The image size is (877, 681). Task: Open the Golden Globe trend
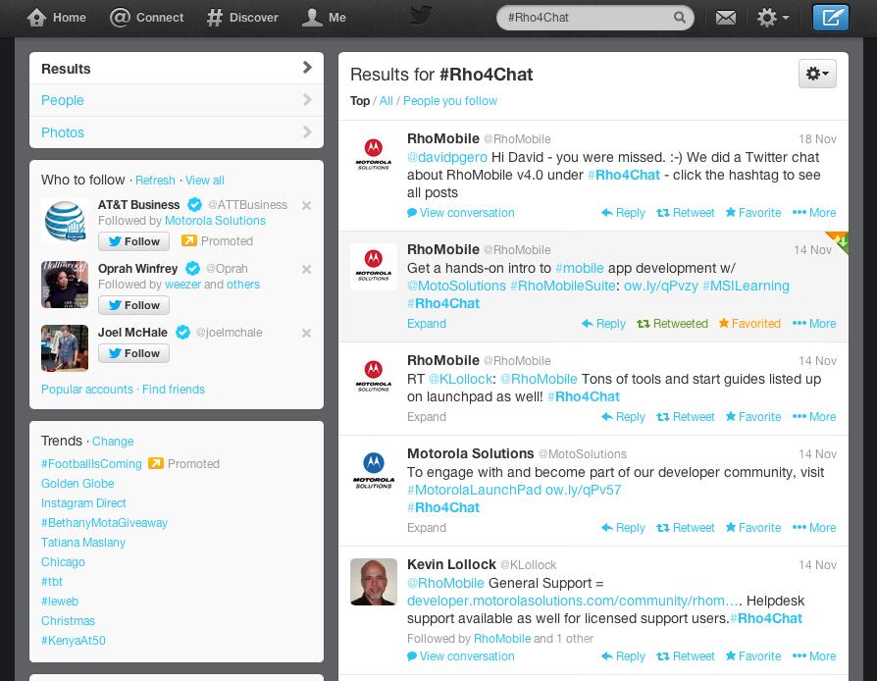(x=77, y=483)
